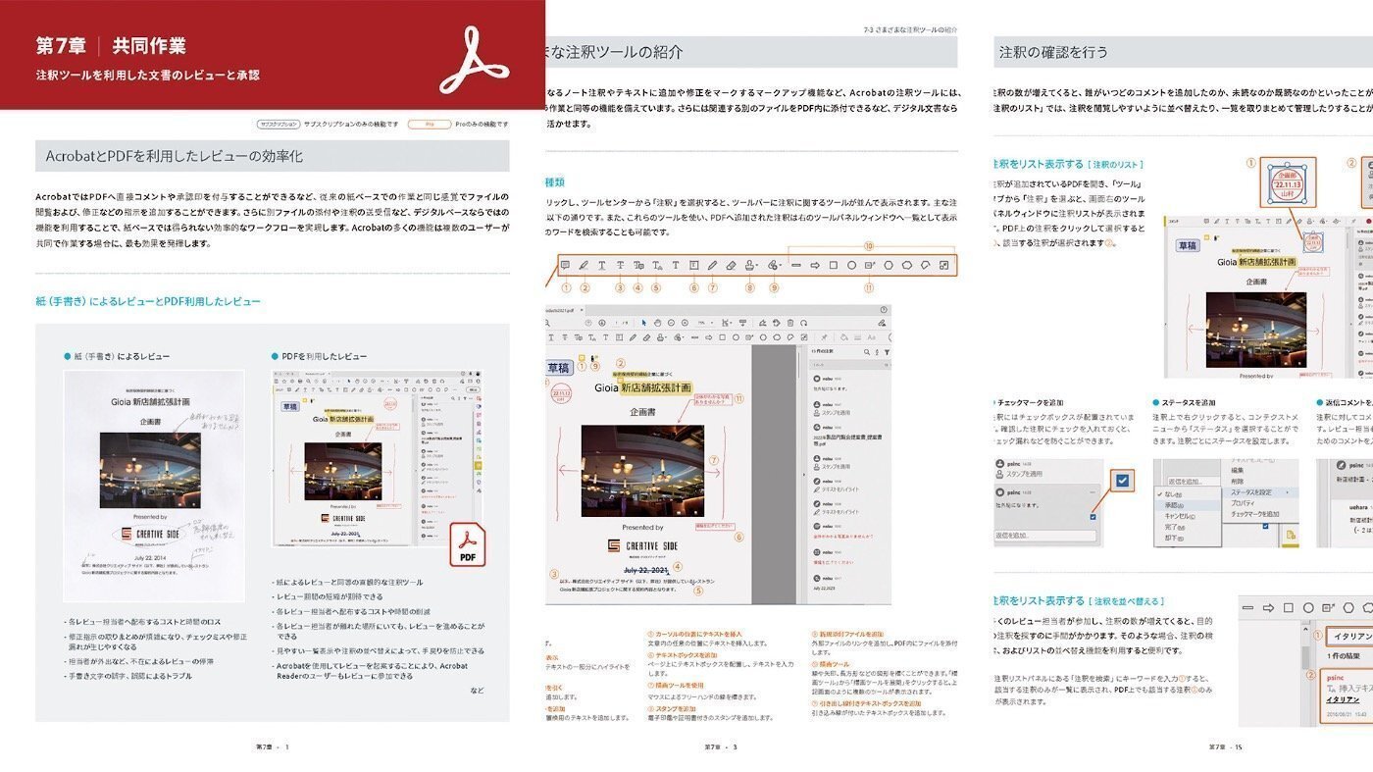Screen dimensions: 1373x772
Task: Toggle the checkbox below the status context menu
Action: [1267, 526]
